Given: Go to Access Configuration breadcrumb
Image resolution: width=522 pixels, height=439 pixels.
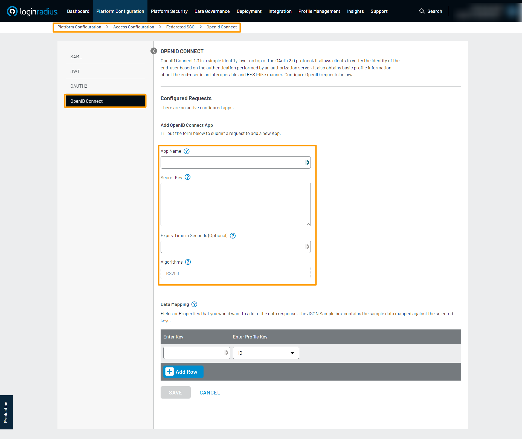Looking at the screenshot, I should (134, 27).
